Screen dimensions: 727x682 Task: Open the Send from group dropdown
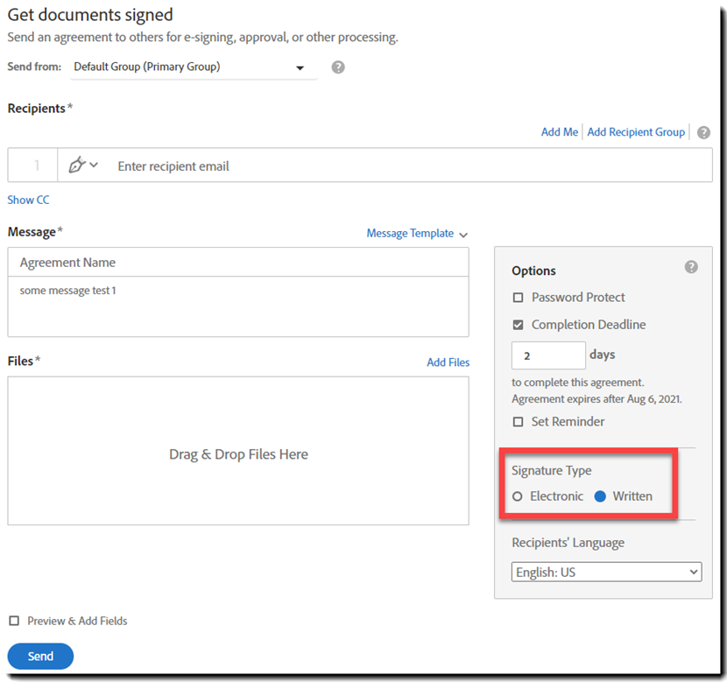(193, 67)
